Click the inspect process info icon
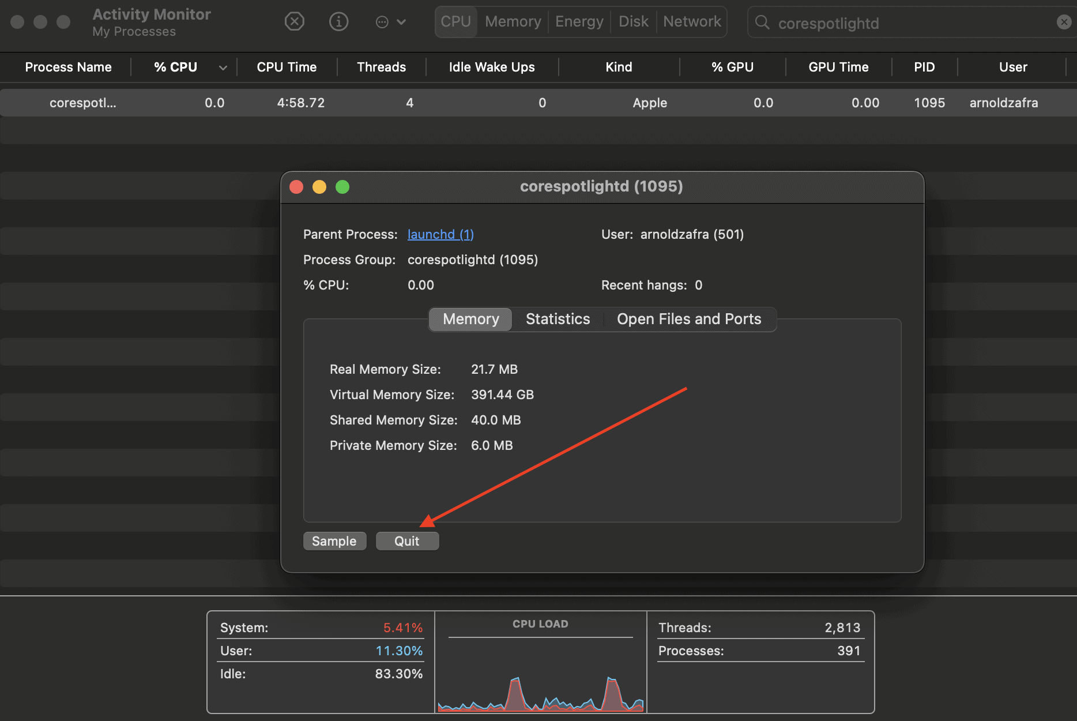Image resolution: width=1077 pixels, height=721 pixels. click(x=338, y=22)
